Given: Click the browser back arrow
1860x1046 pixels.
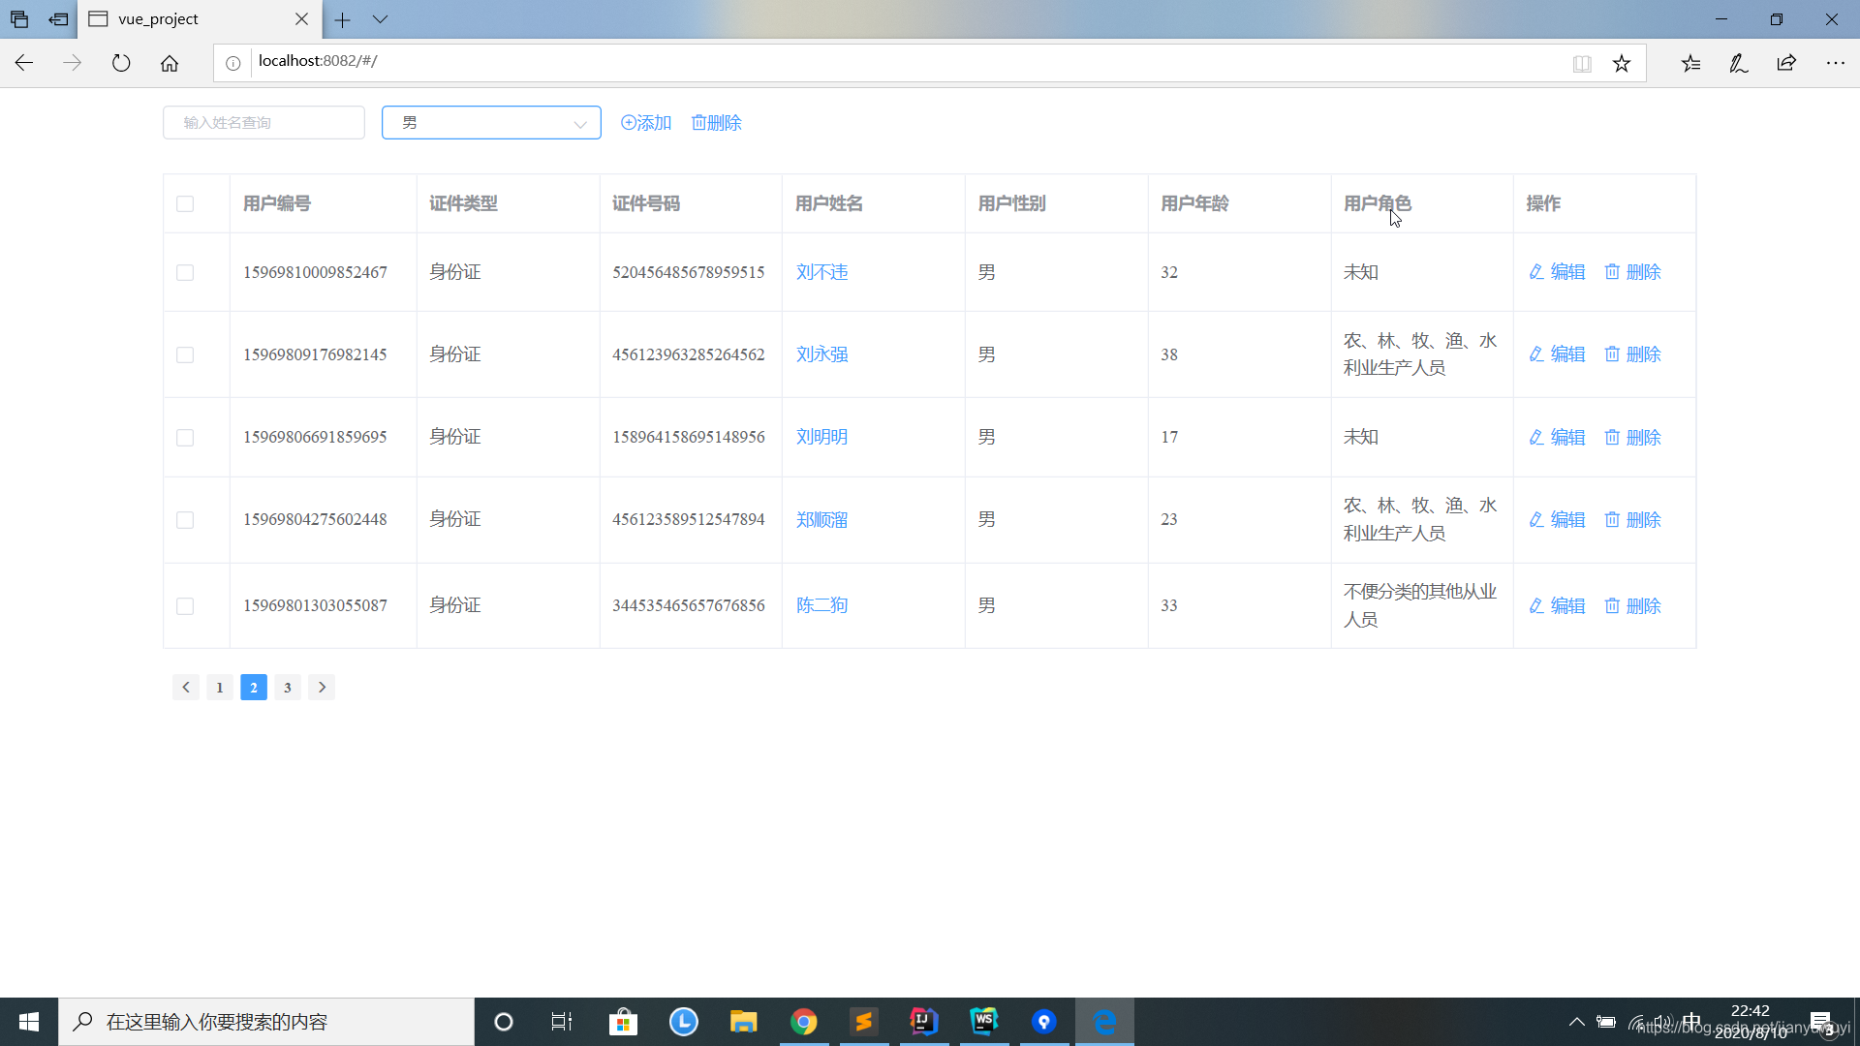Looking at the screenshot, I should tap(24, 63).
